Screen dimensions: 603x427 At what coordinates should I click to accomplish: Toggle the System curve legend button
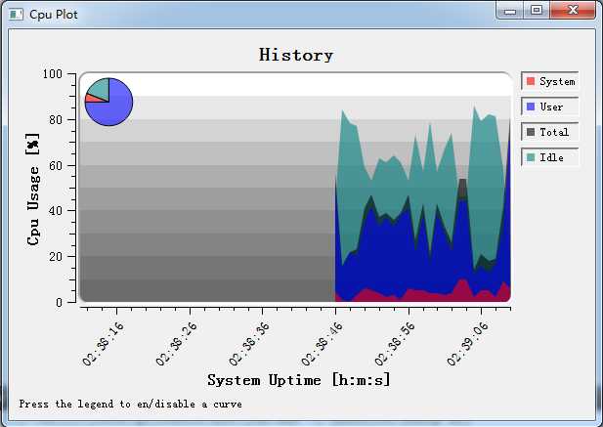[550, 81]
